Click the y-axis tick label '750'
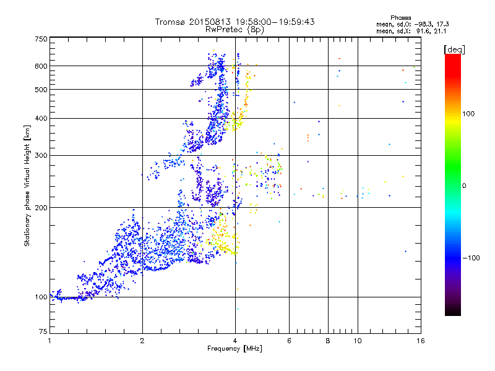 [41, 39]
